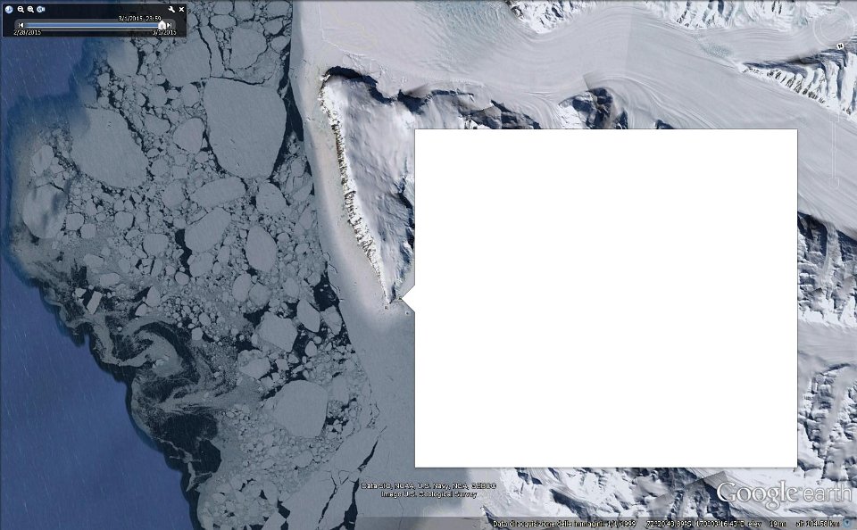Click the navigation look-around ring
This screenshot has height=530, width=857.
click(832, 28)
